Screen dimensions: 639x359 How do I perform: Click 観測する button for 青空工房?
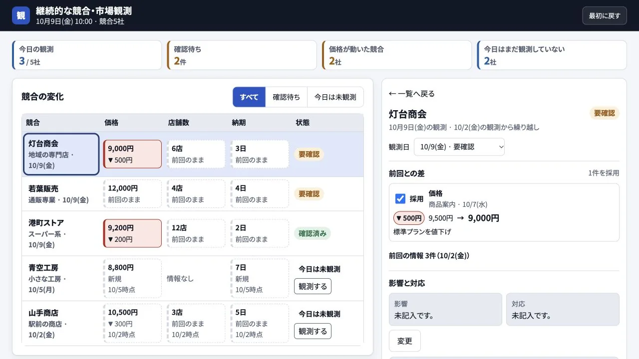pos(313,286)
